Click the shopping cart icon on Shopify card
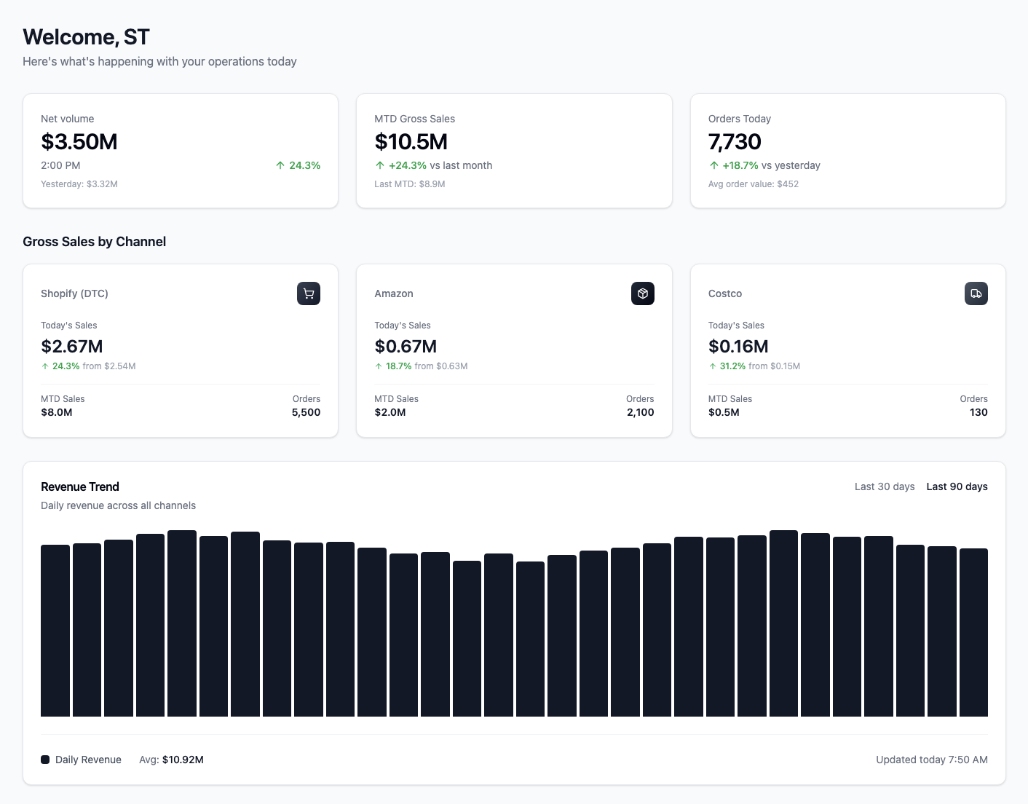1028x804 pixels. coord(308,293)
